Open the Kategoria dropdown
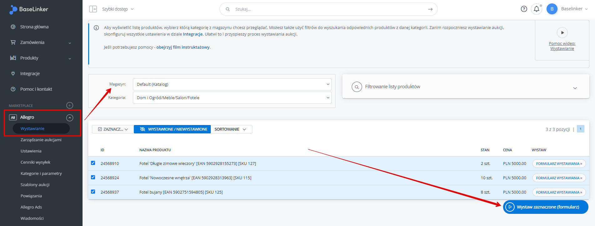Screen dimensions: 595x226 [x=232, y=98]
